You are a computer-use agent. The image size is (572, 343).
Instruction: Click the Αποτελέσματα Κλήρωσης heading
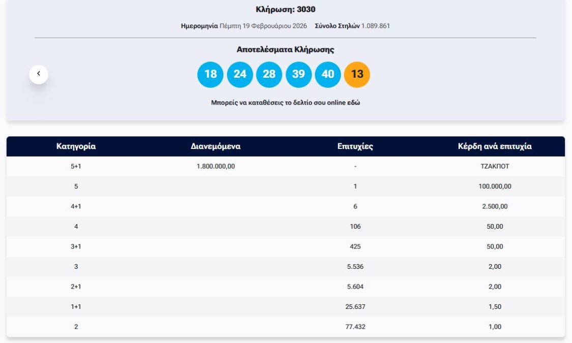pos(285,49)
